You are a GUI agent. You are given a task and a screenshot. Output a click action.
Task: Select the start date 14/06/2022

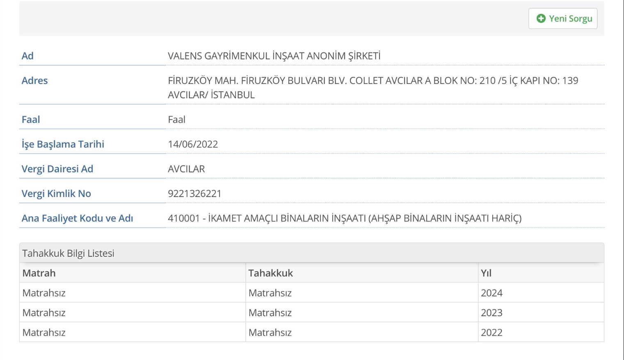tap(193, 144)
